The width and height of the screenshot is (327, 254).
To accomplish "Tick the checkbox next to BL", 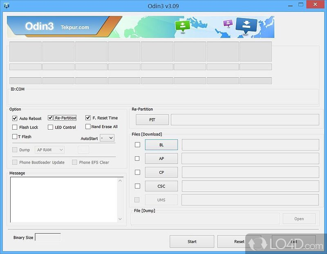I will [137, 145].
